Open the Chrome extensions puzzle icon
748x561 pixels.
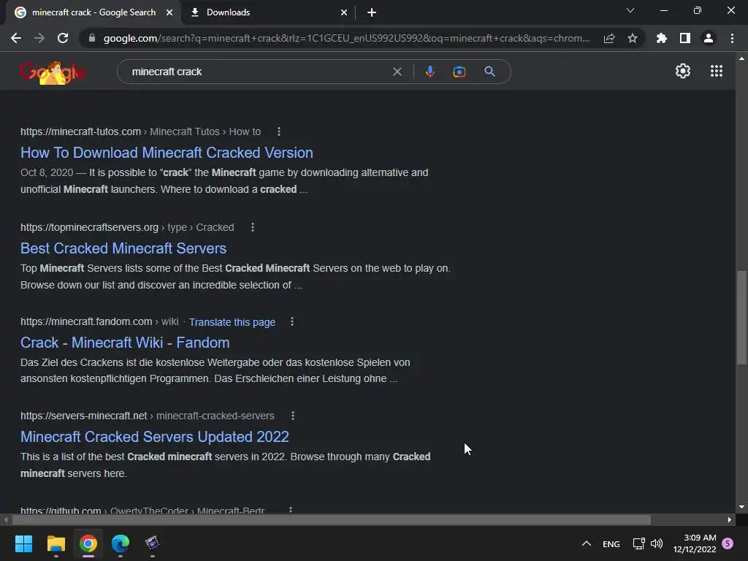pyautogui.click(x=661, y=38)
